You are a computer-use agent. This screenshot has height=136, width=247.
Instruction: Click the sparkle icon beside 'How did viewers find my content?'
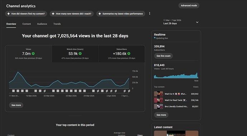click(9, 14)
